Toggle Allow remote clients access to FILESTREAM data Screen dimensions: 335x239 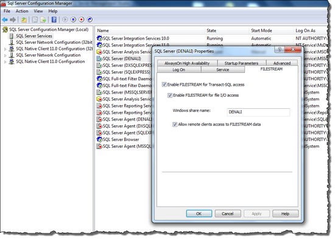coord(175,125)
